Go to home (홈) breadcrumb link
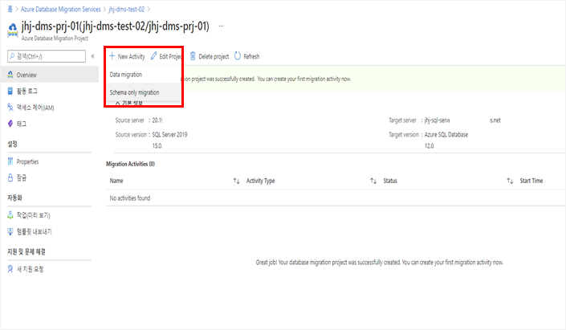This screenshot has height=330, width=566. coord(10,9)
